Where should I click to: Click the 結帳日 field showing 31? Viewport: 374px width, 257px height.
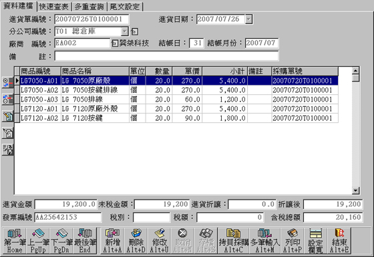pos(196,43)
